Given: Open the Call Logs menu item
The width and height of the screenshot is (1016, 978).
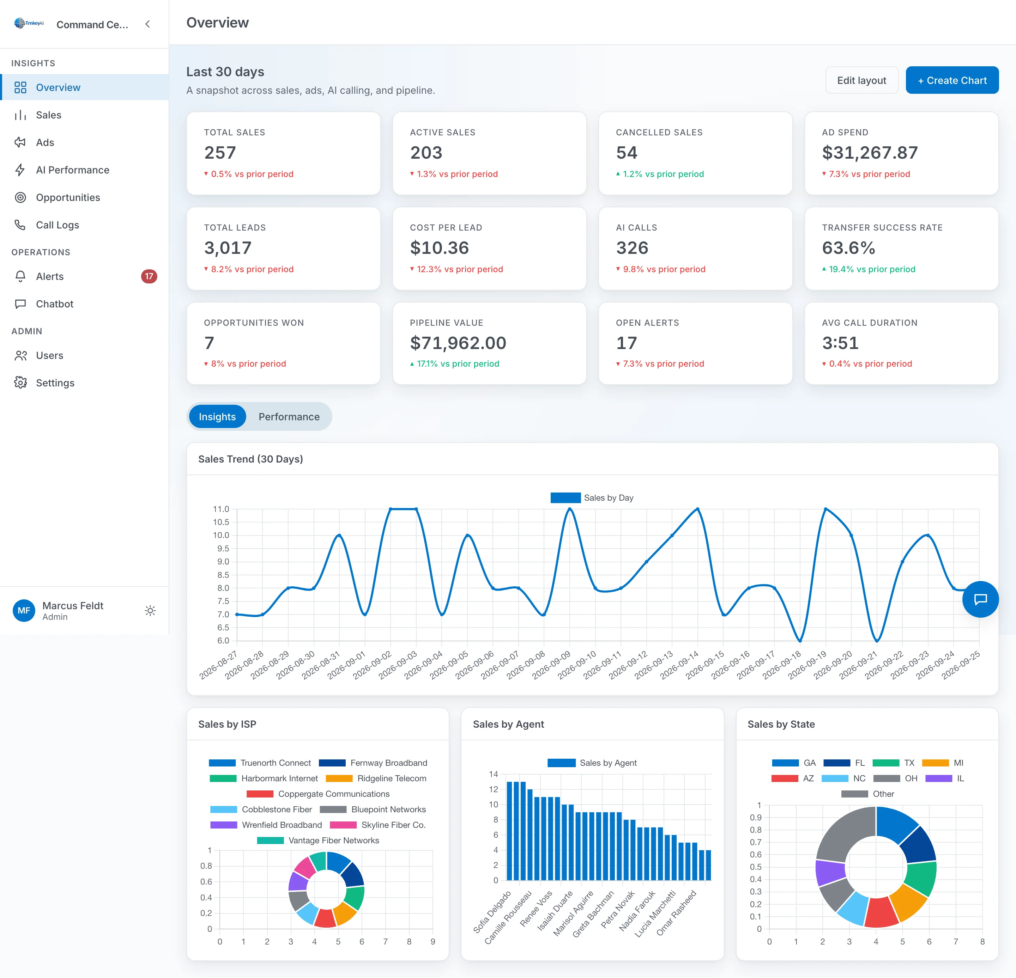Looking at the screenshot, I should point(85,225).
